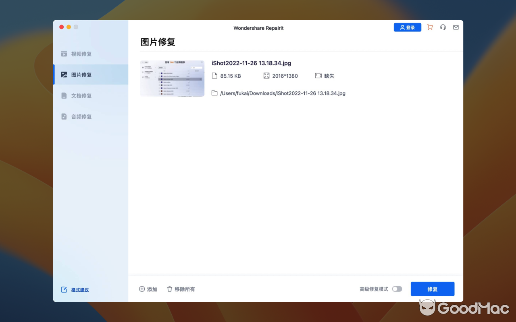
Task: Click the image preview thumbnail
Action: tap(172, 78)
